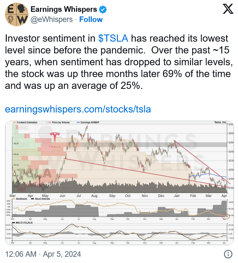Click the green up arrow below the July candles
Image resolution: width=238 pixels, height=263 pixels.
(x=88, y=148)
